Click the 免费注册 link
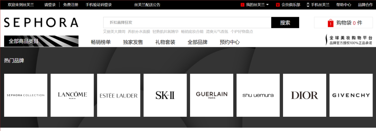The image size is (376, 131). pyautogui.click(x=71, y=5)
